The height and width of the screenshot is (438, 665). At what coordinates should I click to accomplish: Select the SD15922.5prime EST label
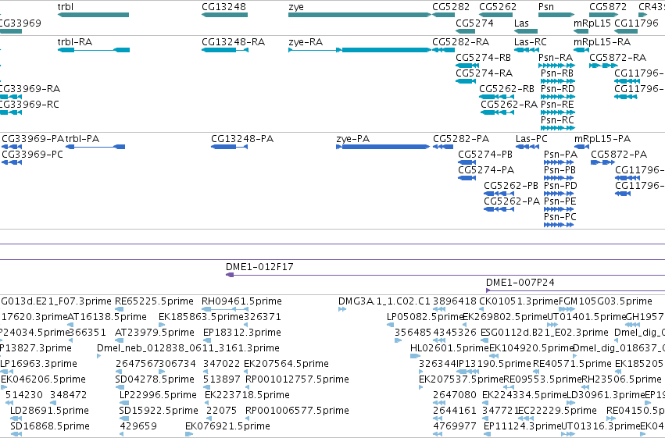[159, 411]
